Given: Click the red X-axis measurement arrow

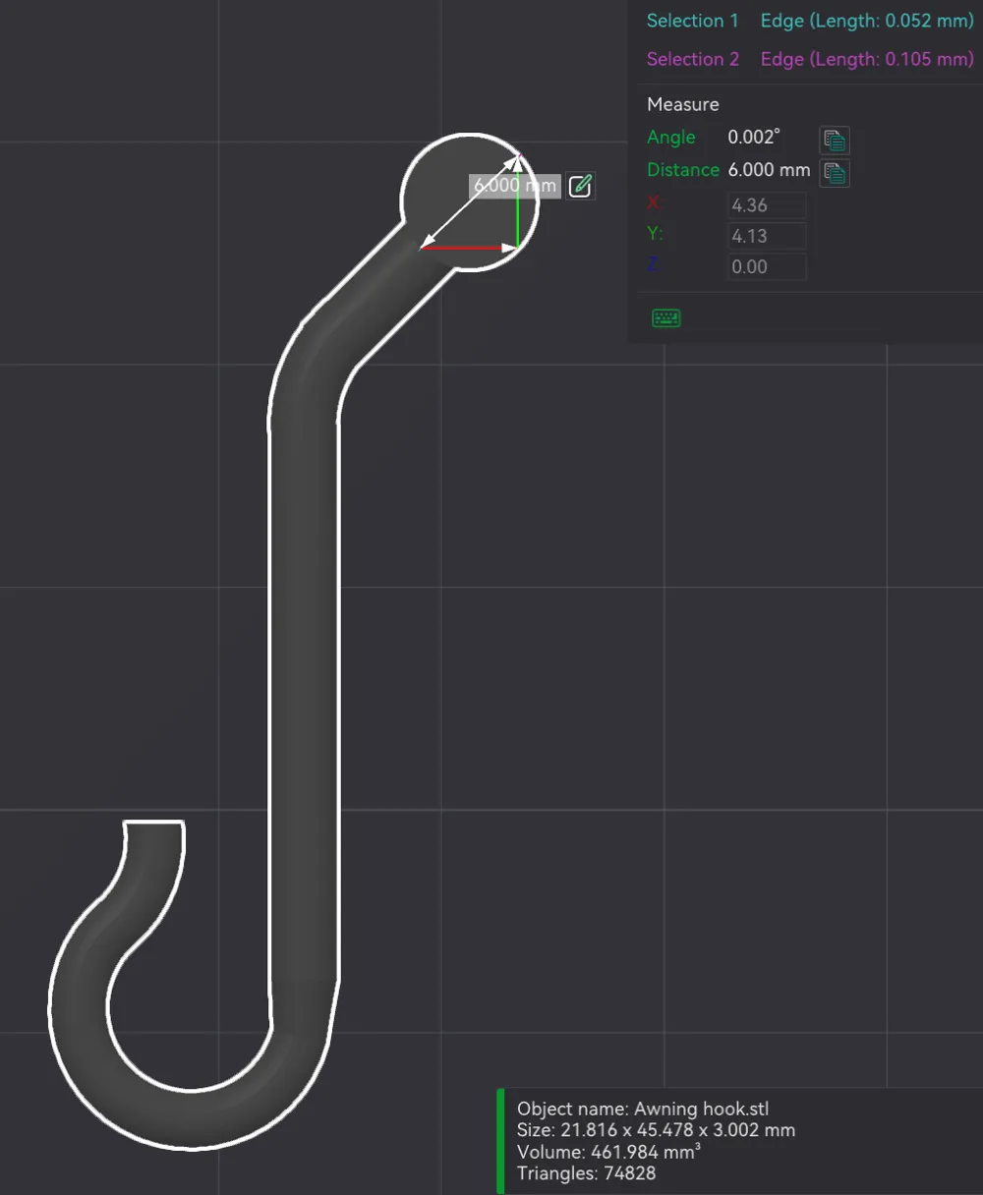Looking at the screenshot, I should pyautogui.click(x=462, y=248).
